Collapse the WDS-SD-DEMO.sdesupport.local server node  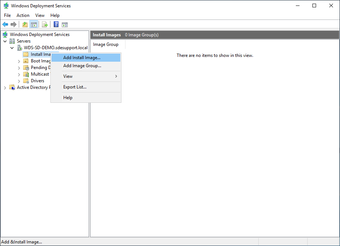(12, 48)
